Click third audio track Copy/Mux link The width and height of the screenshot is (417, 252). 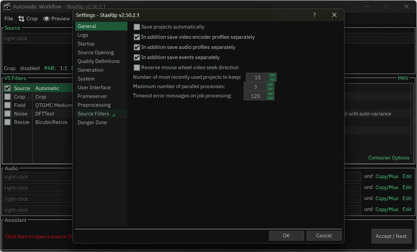387,199
